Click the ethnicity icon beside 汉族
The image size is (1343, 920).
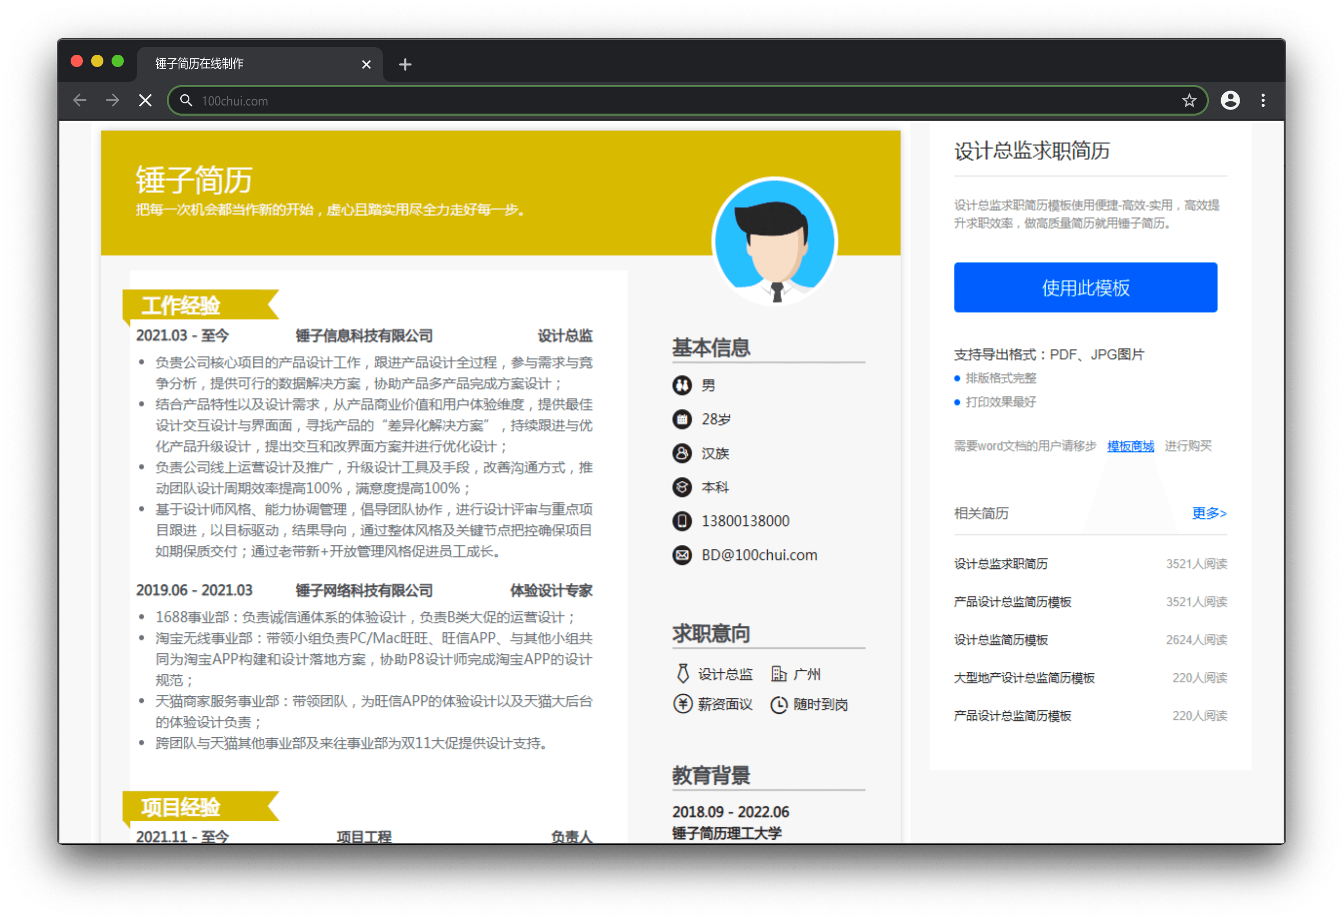(682, 453)
